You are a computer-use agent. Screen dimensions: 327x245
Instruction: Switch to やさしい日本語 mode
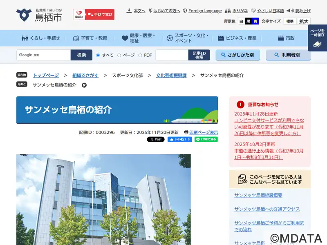click(x=270, y=11)
